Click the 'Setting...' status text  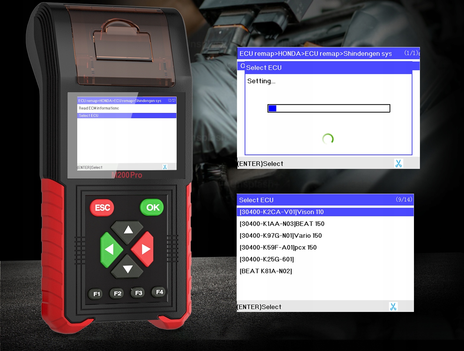tap(261, 81)
